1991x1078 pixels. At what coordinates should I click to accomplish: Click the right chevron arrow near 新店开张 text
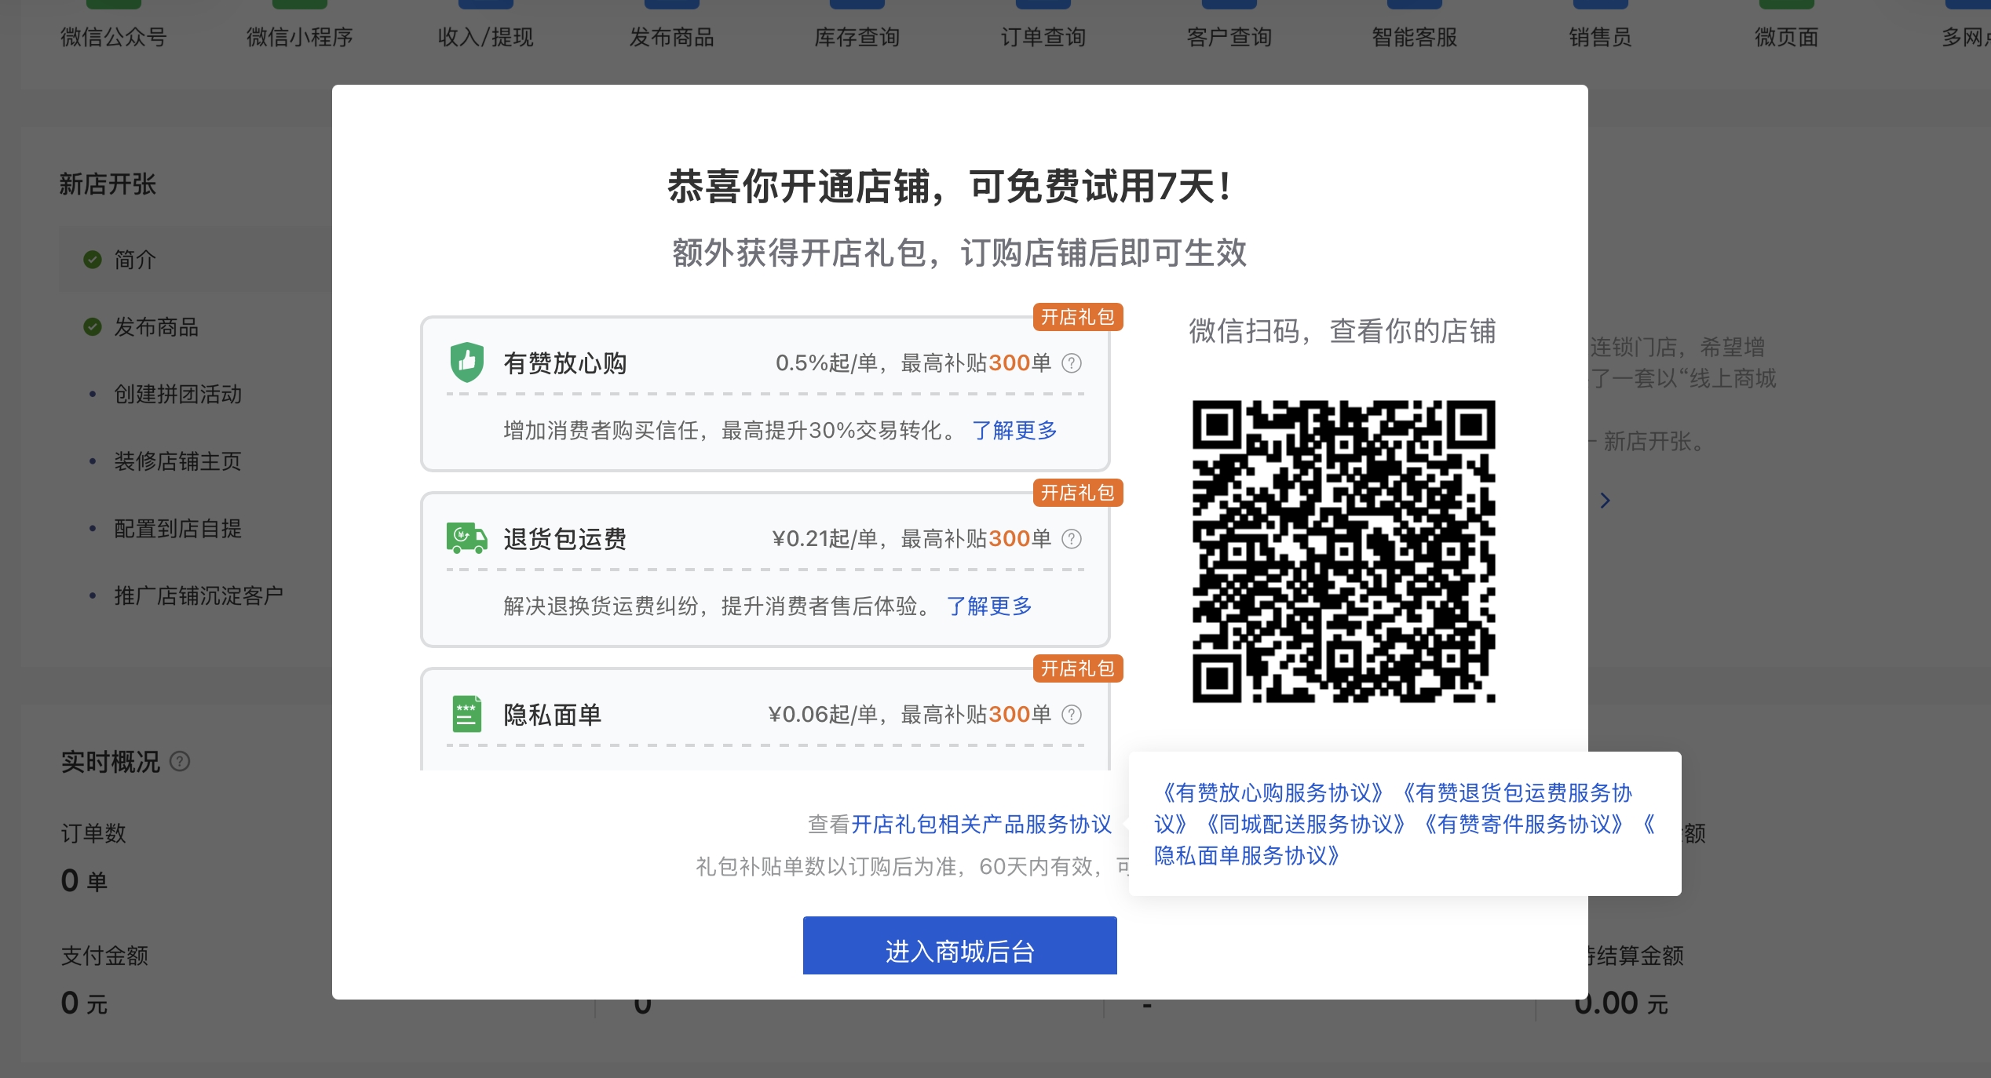click(1605, 501)
